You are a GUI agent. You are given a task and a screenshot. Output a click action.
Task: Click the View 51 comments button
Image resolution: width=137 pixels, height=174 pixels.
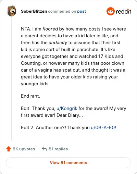[x=68, y=163]
